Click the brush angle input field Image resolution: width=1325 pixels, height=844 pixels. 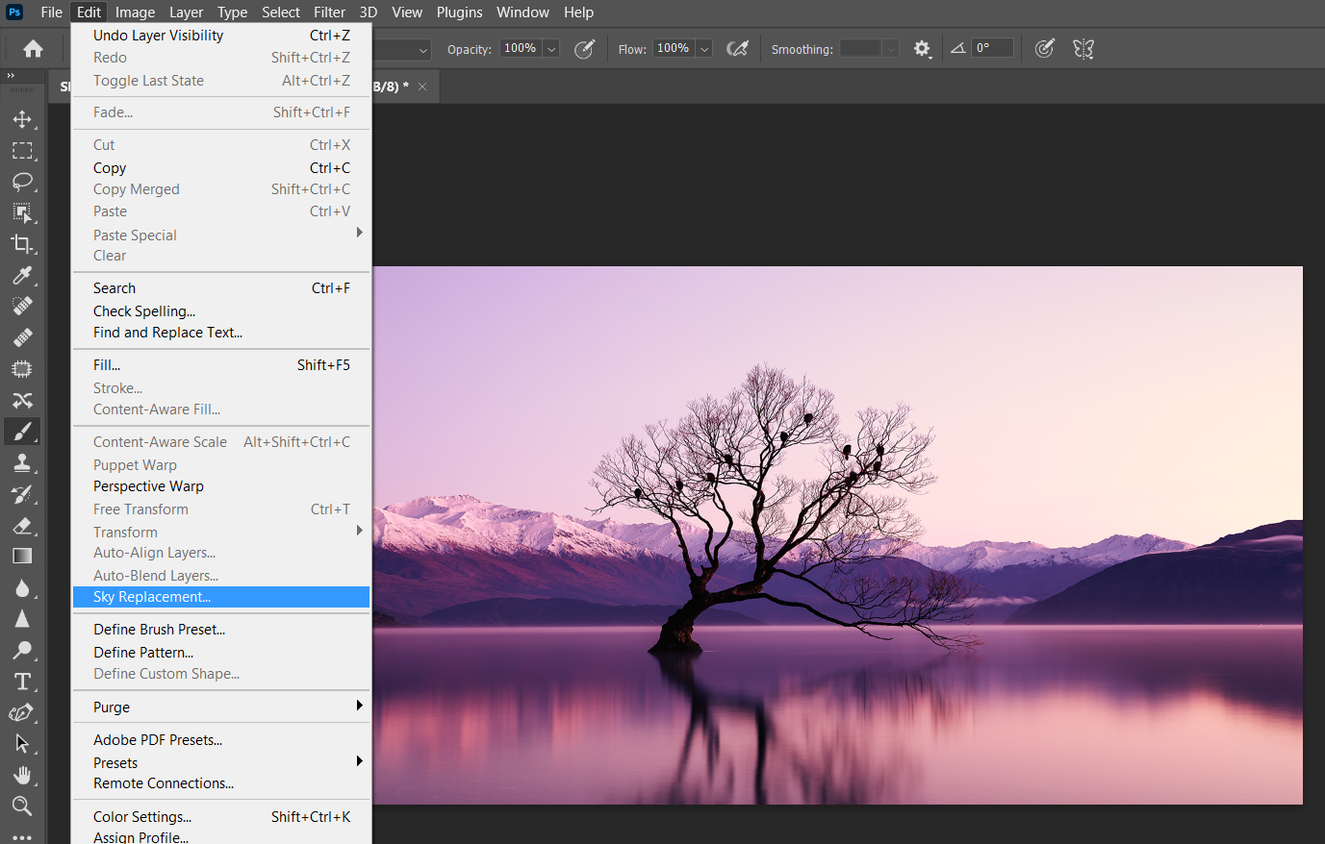[992, 48]
